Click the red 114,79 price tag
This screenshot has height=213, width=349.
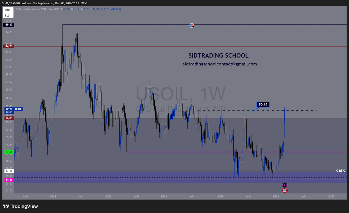click(8, 46)
